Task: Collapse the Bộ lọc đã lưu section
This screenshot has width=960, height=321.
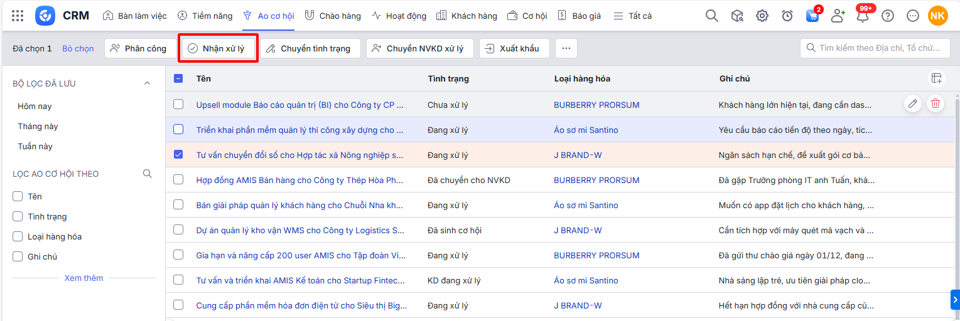Action: [x=148, y=83]
